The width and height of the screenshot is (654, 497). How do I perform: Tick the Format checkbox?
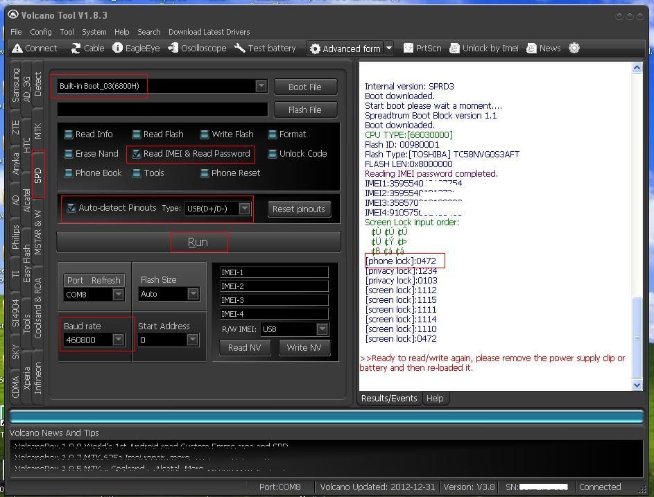coord(273,134)
